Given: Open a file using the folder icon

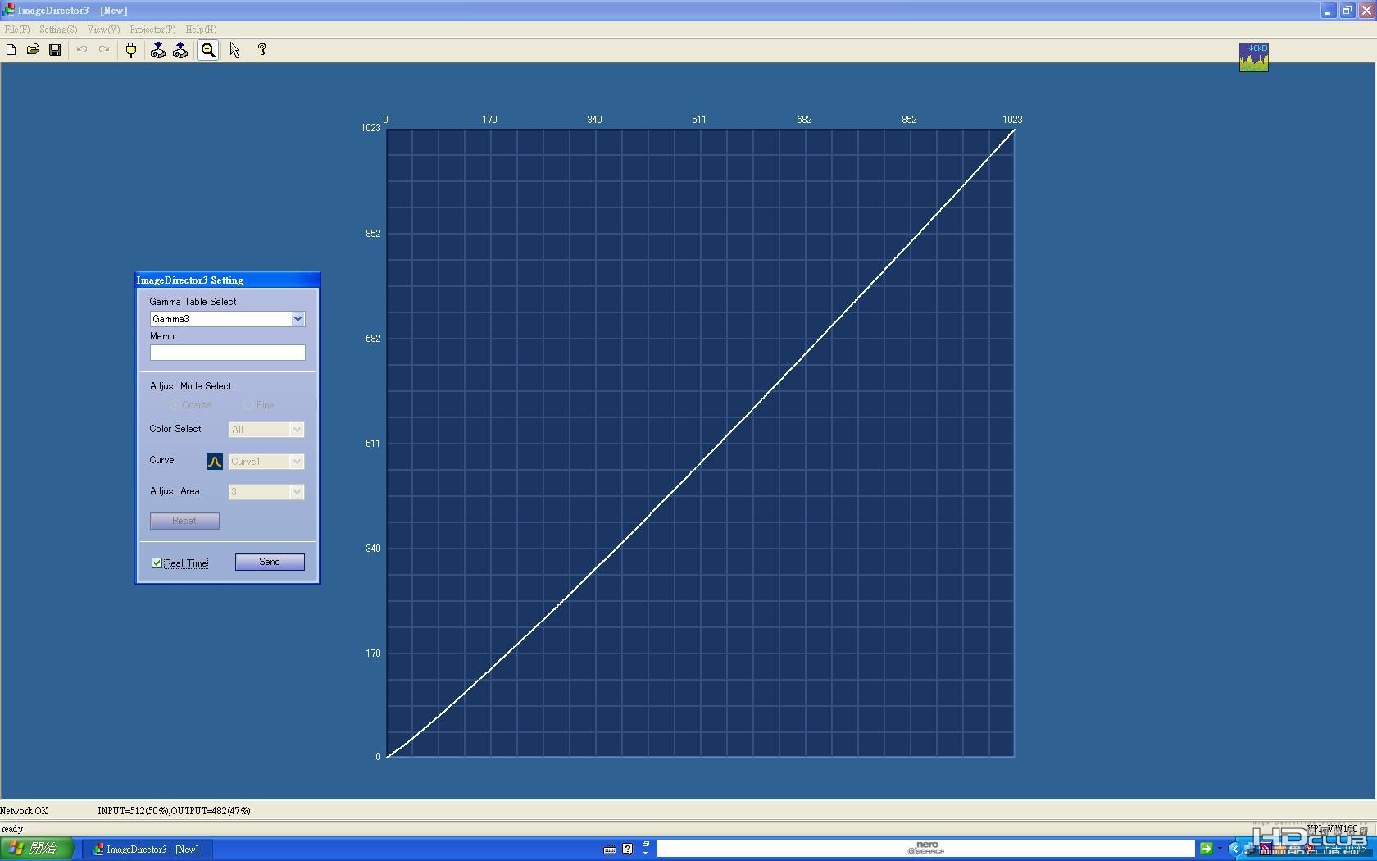Looking at the screenshot, I should [x=33, y=50].
